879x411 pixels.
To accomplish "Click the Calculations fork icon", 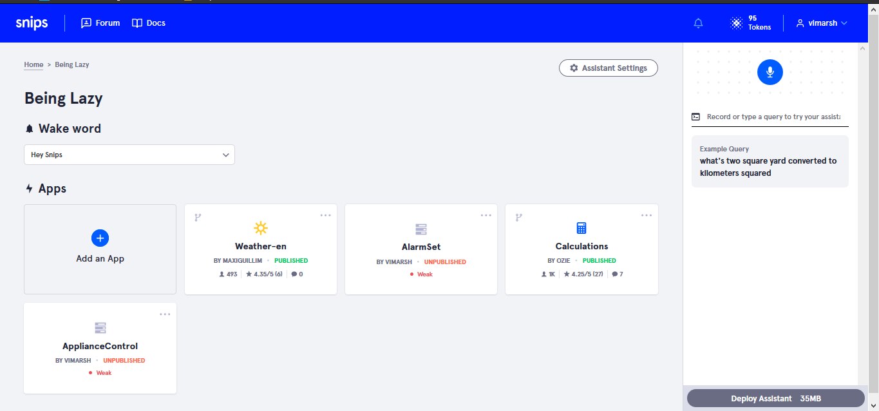I will click(519, 217).
